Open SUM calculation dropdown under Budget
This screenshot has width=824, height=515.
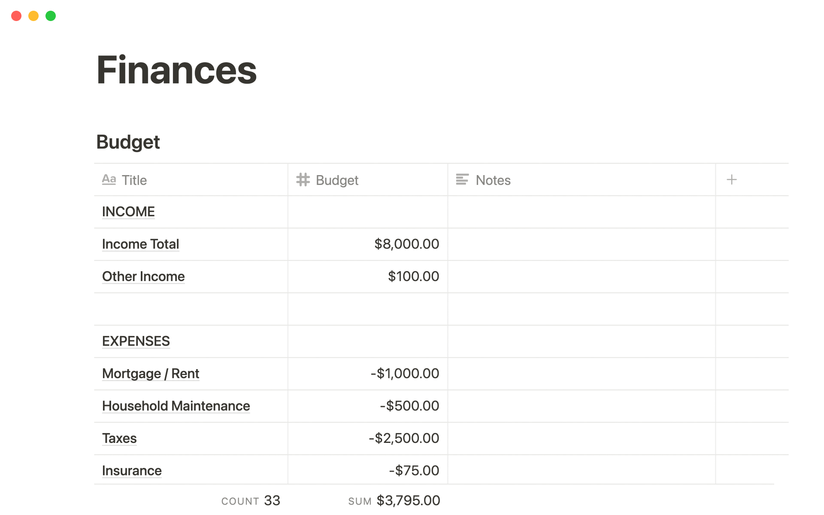pos(394,500)
